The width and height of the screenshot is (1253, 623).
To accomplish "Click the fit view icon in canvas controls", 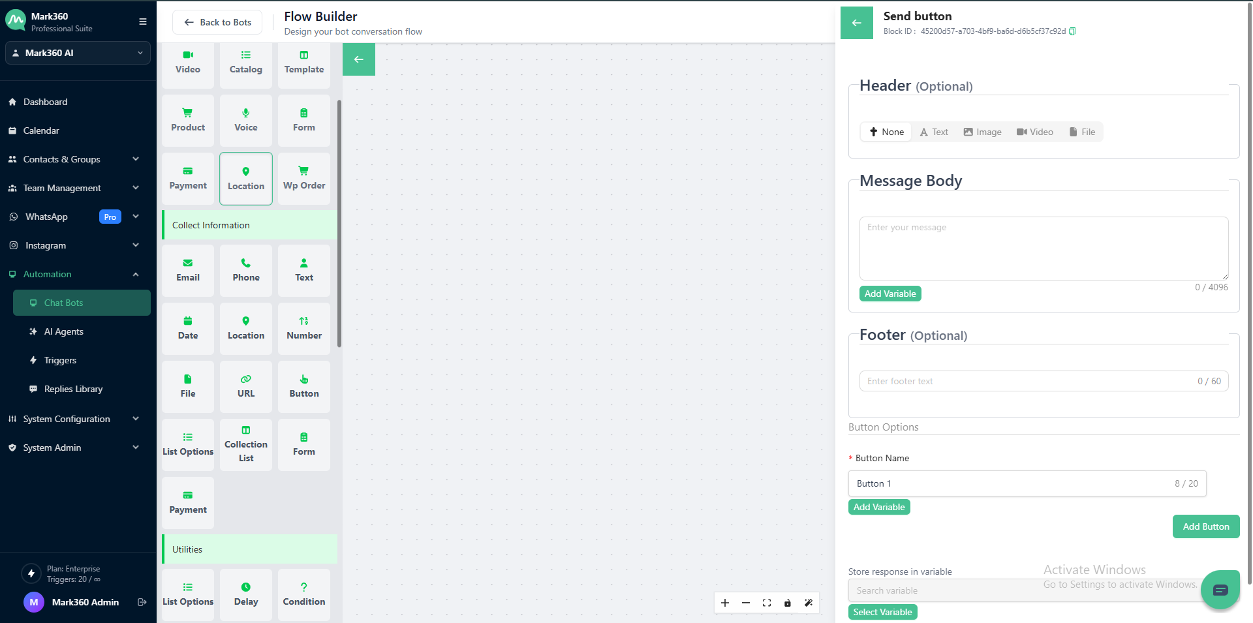I will tap(767, 603).
